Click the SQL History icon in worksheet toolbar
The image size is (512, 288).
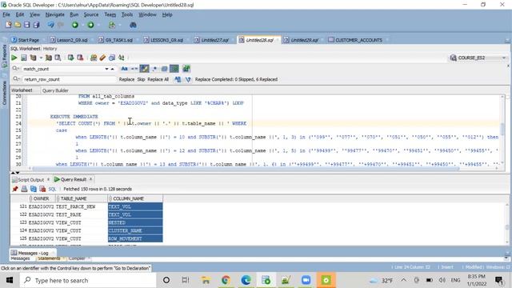pyautogui.click(x=112, y=58)
